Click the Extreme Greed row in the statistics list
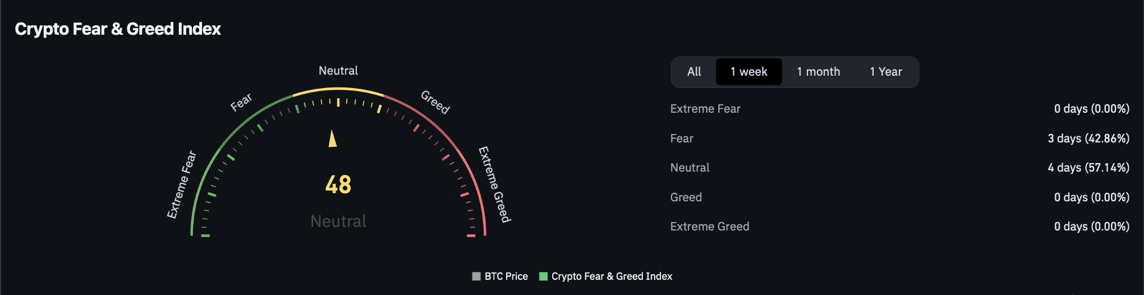This screenshot has height=295, width=1144. 710,227
